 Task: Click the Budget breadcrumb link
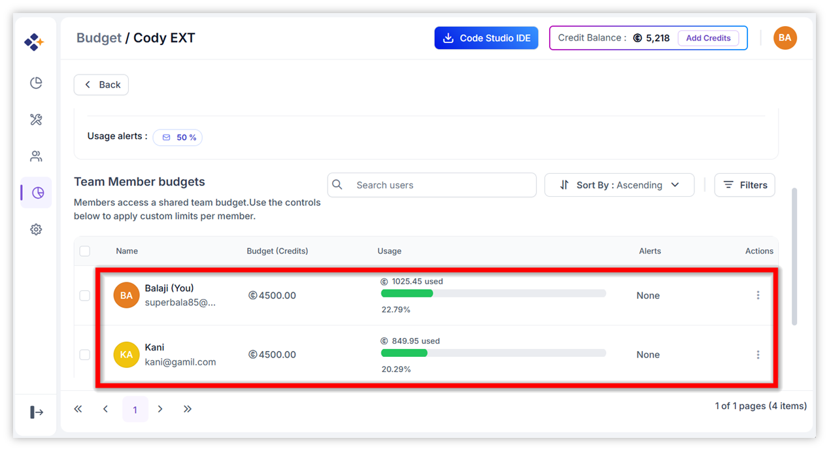(99, 38)
